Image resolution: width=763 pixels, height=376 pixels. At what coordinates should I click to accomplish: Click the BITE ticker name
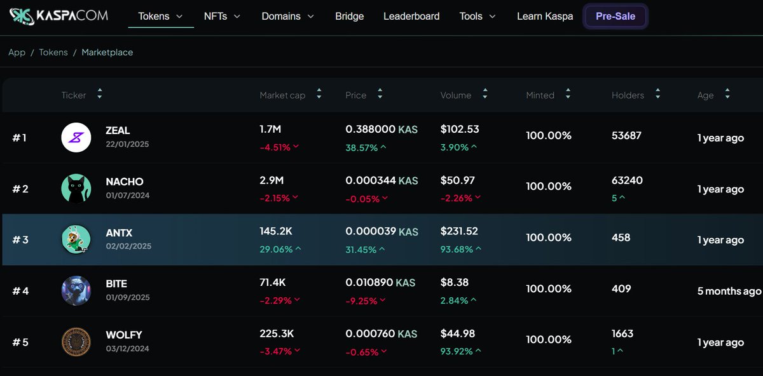coord(116,284)
